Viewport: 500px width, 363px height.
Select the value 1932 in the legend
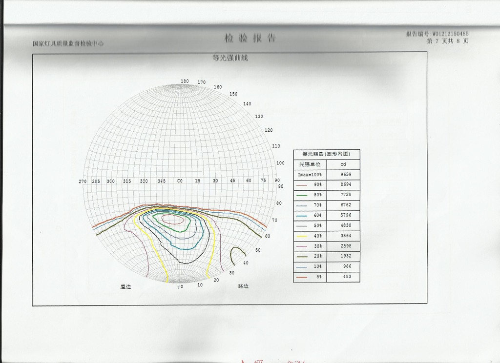click(346, 256)
